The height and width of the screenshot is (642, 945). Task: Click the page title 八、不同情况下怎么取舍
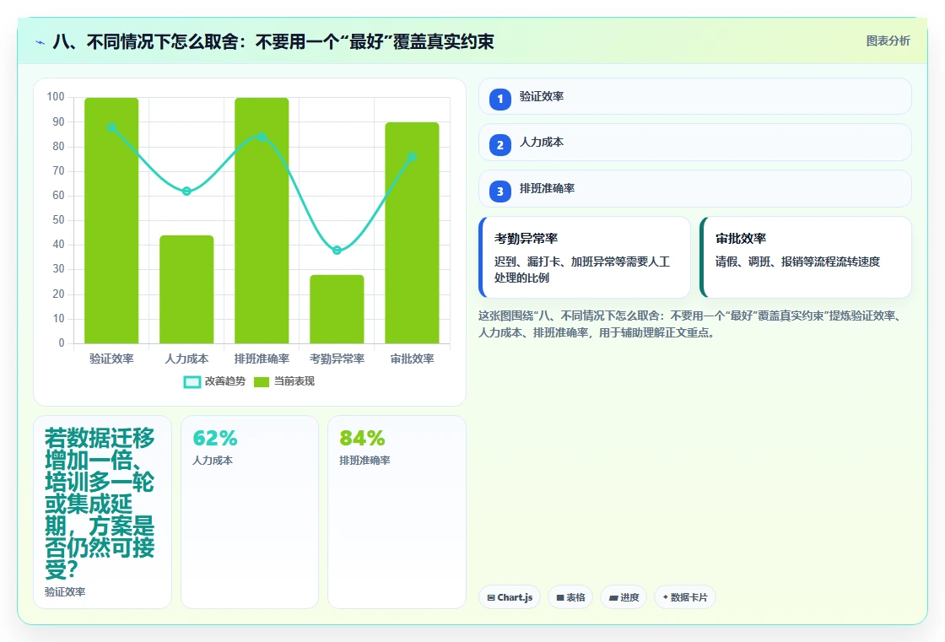pos(273,41)
